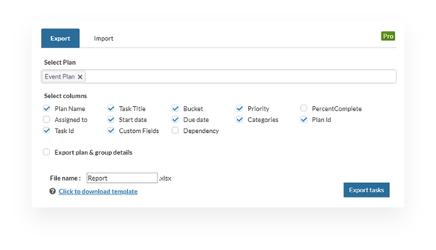Tick the PercentComplete column checkbox

(x=304, y=108)
